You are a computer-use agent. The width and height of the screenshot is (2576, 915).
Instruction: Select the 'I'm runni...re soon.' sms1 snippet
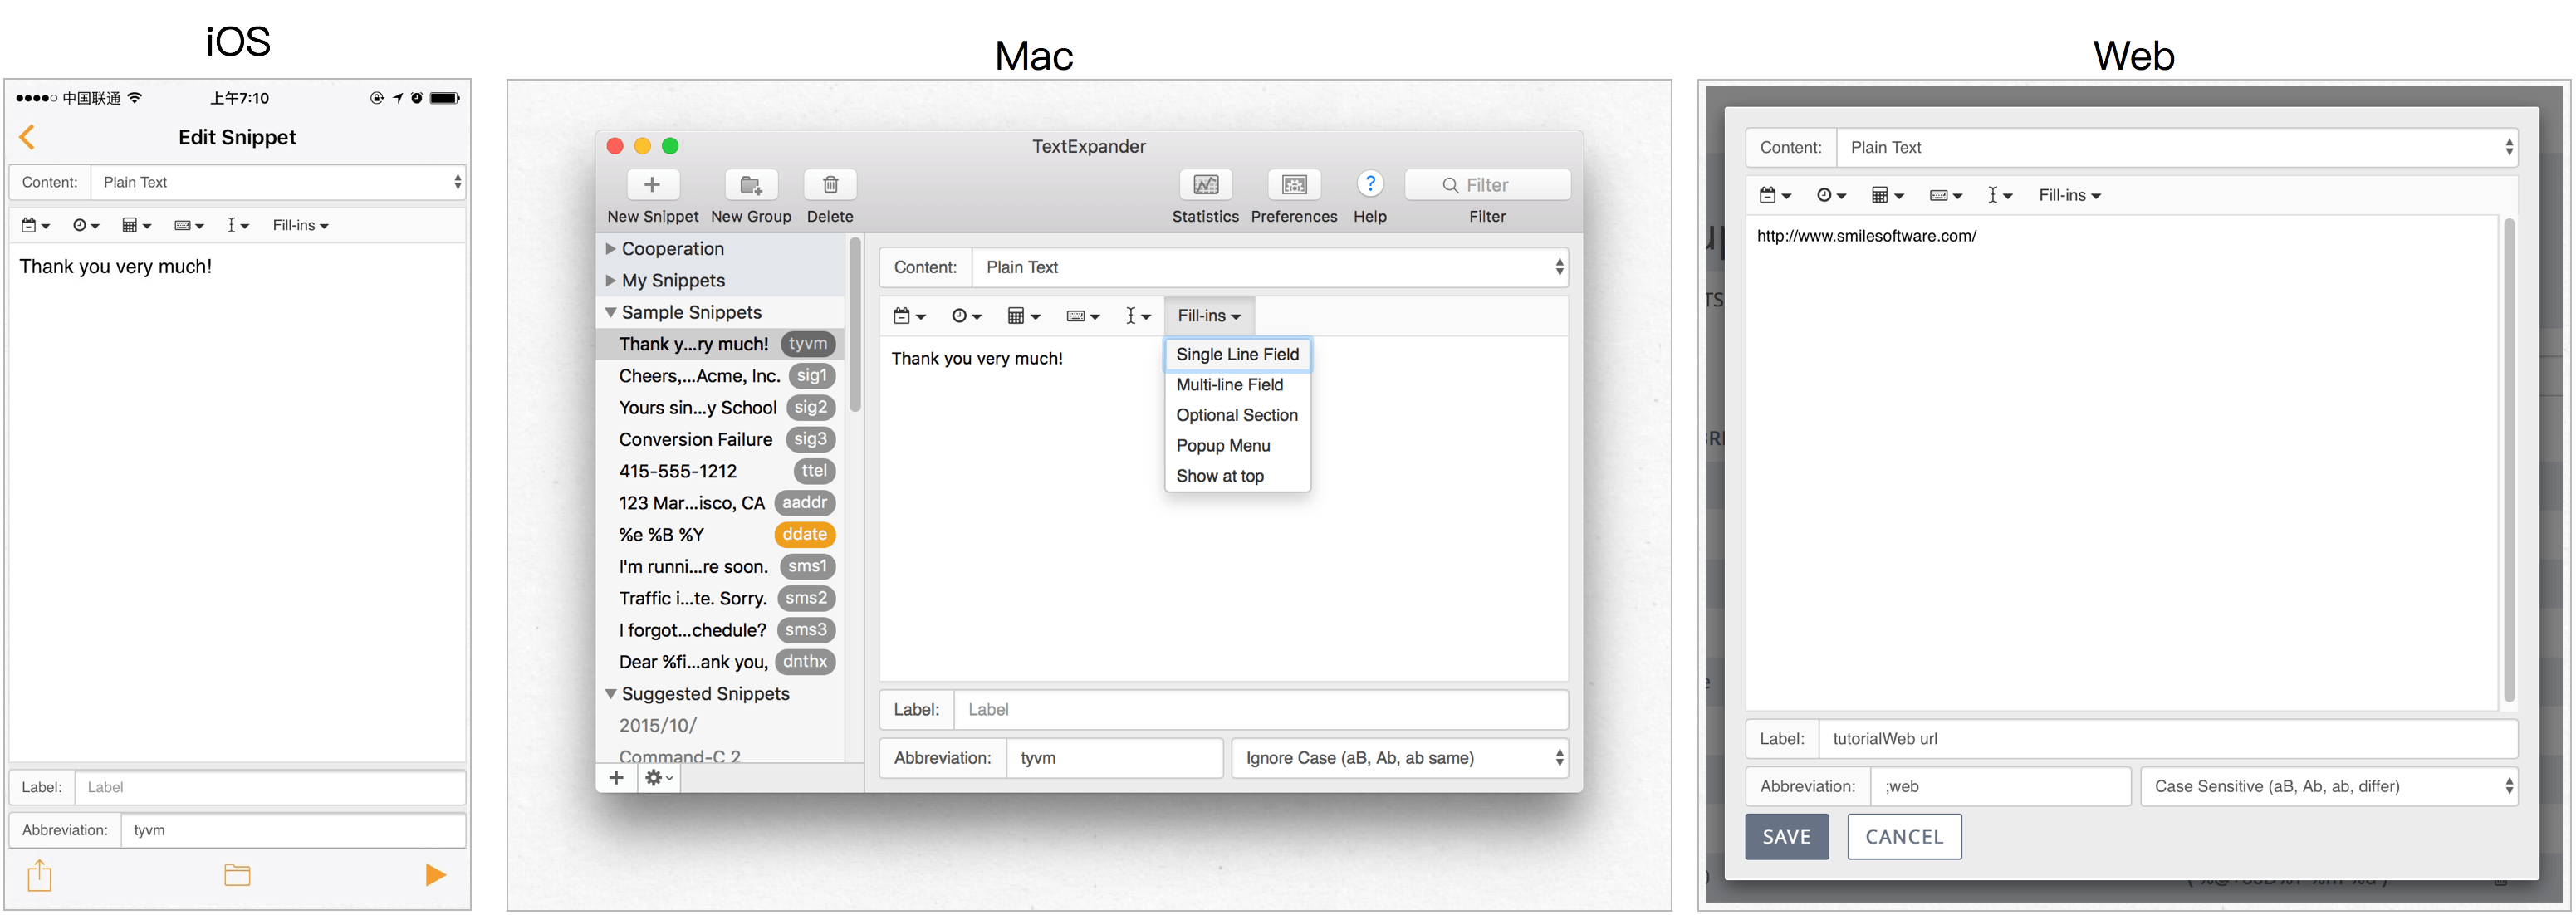(x=722, y=567)
